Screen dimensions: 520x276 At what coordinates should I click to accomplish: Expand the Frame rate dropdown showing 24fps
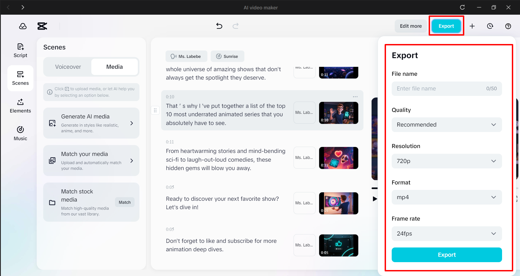(x=446, y=233)
